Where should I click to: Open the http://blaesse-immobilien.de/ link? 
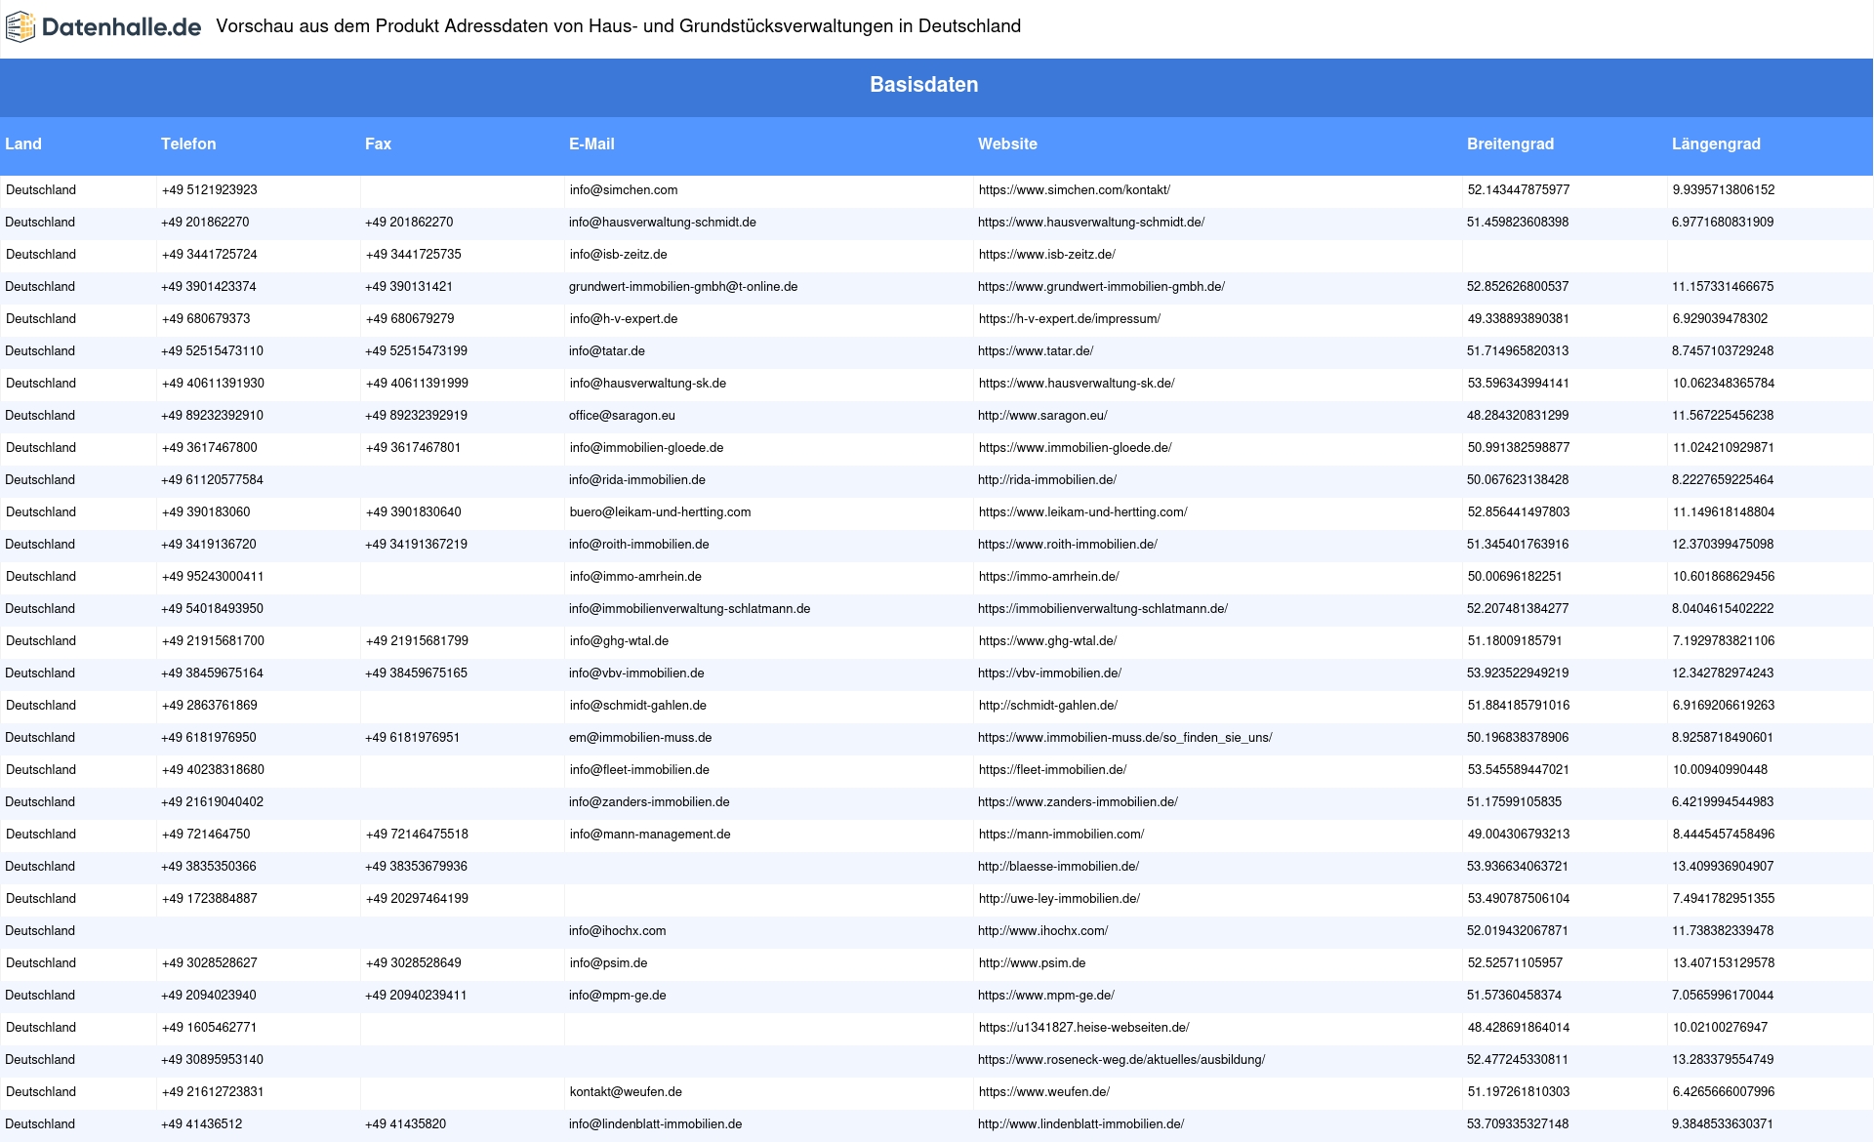point(1058,867)
